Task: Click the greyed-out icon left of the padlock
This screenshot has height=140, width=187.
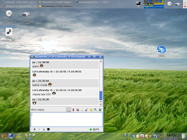Action: (x=82, y=110)
